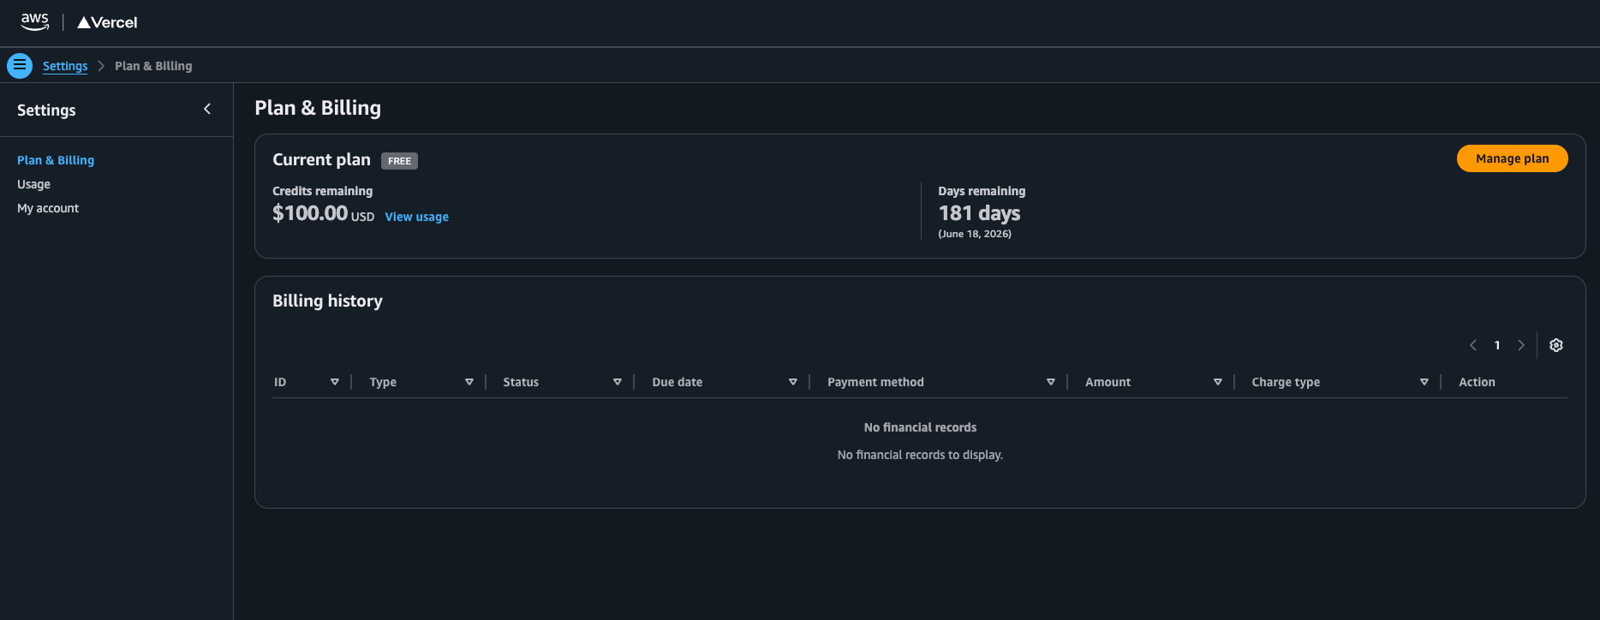Go to previous page in Billing history
Image resolution: width=1600 pixels, height=620 pixels.
[x=1473, y=345]
